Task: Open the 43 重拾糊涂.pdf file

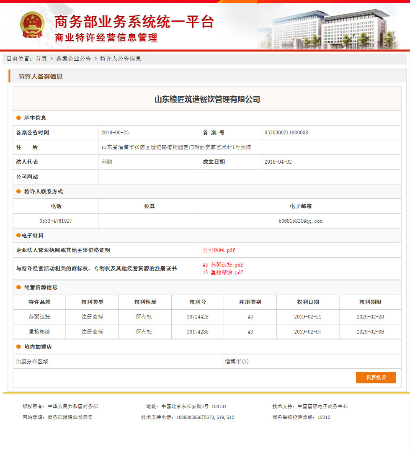Action: pos(223,272)
